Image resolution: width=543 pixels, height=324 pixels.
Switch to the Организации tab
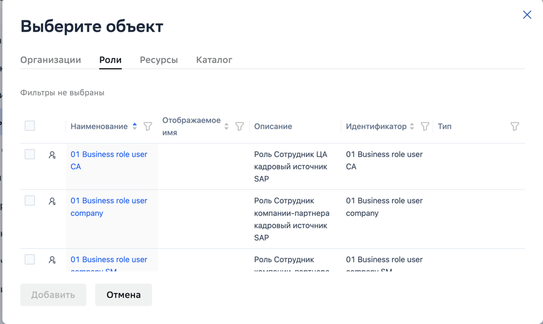[50, 60]
